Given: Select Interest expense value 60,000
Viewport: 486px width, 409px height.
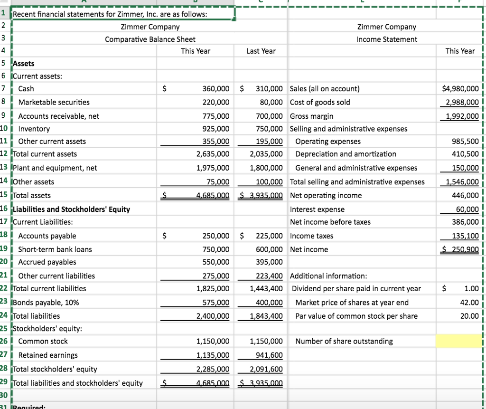Looking at the screenshot, I should click(467, 209).
